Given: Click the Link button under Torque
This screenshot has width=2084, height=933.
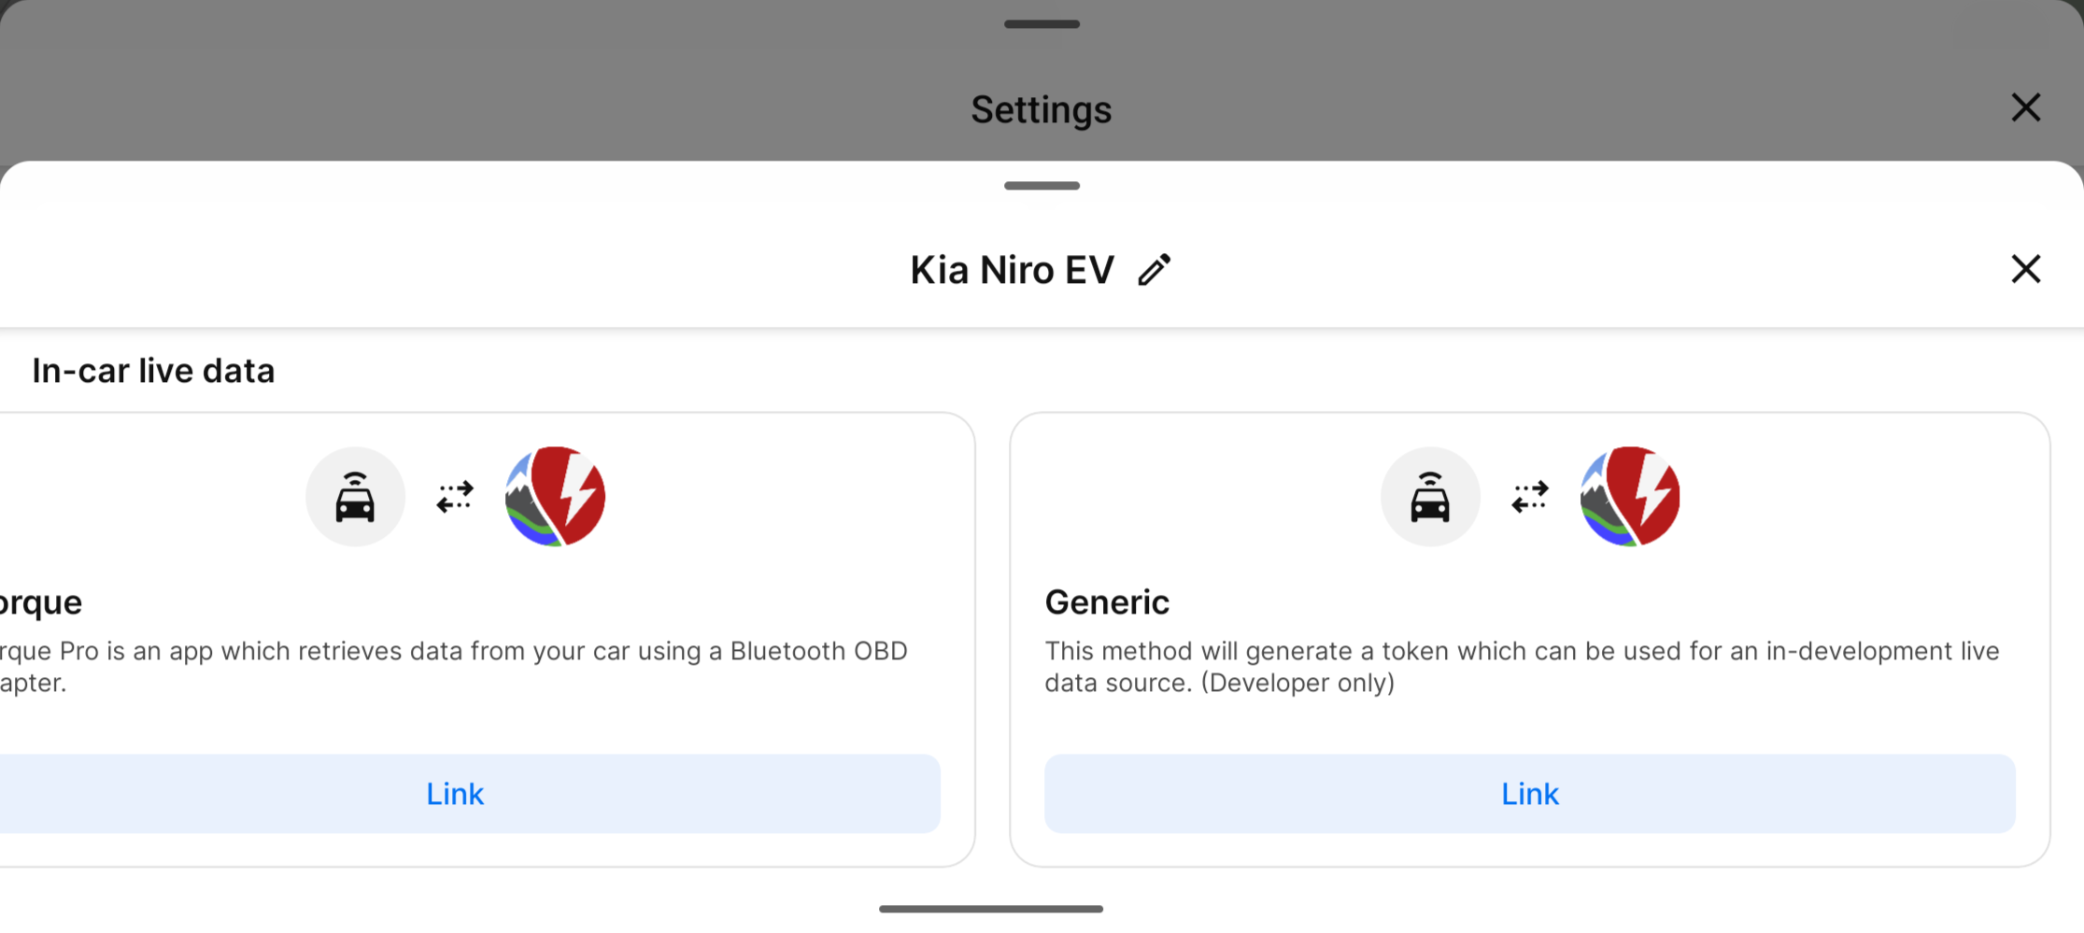Looking at the screenshot, I should [x=455, y=794].
